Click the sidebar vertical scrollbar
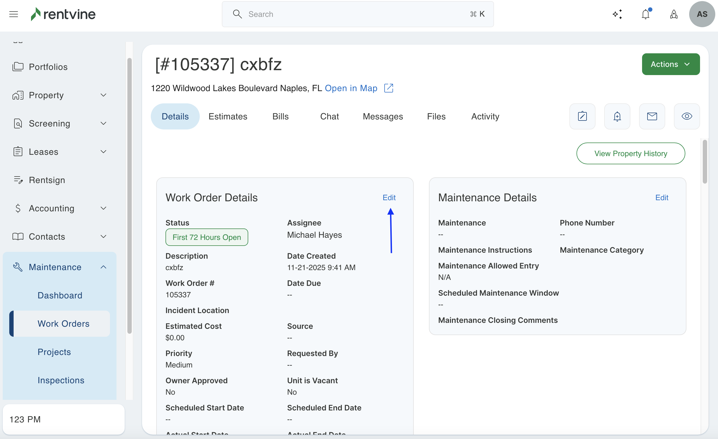 (129, 195)
